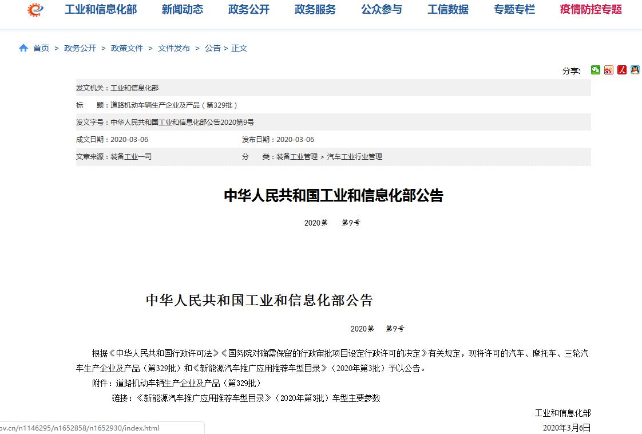The image size is (642, 434).
Task: Open the 专题专栏 navigation item
Action: (x=514, y=10)
